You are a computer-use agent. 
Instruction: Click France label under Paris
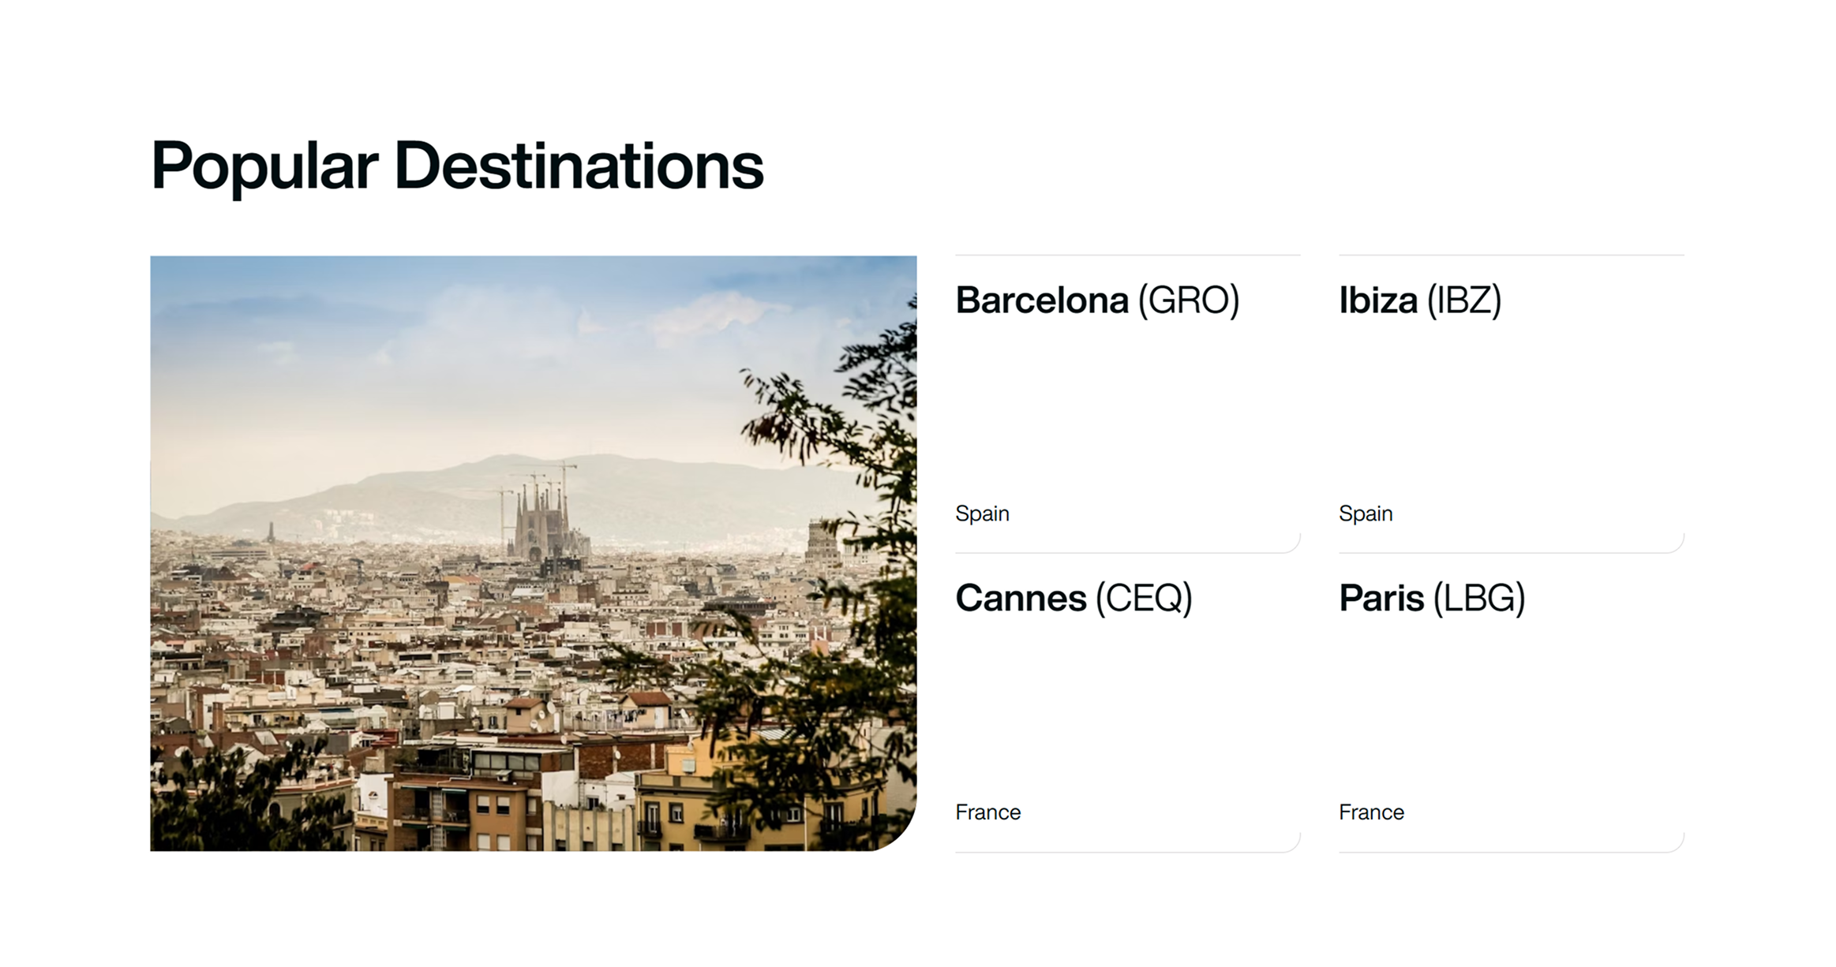click(1371, 812)
